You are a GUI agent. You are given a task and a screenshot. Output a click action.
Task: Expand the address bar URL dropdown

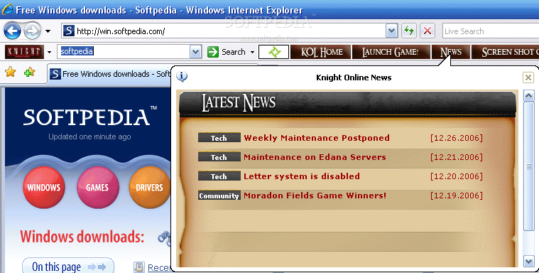391,31
